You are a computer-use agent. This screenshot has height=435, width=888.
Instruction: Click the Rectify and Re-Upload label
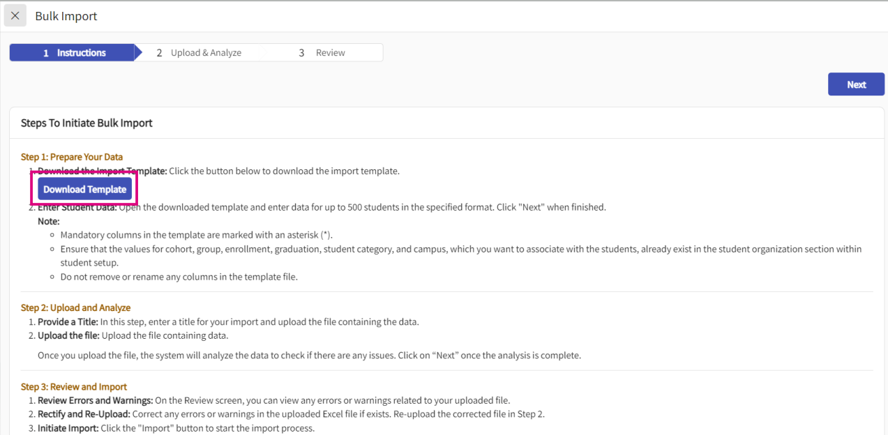pos(84,414)
